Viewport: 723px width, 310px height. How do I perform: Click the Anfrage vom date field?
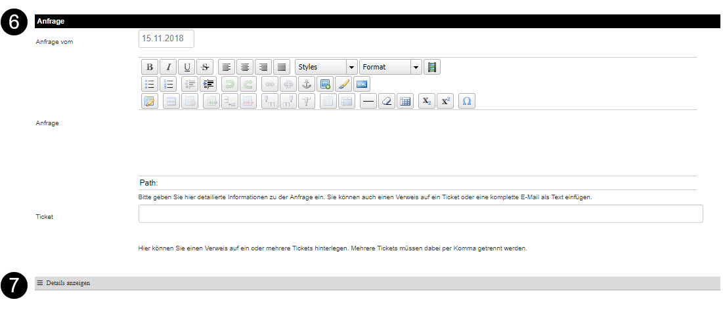pyautogui.click(x=166, y=39)
